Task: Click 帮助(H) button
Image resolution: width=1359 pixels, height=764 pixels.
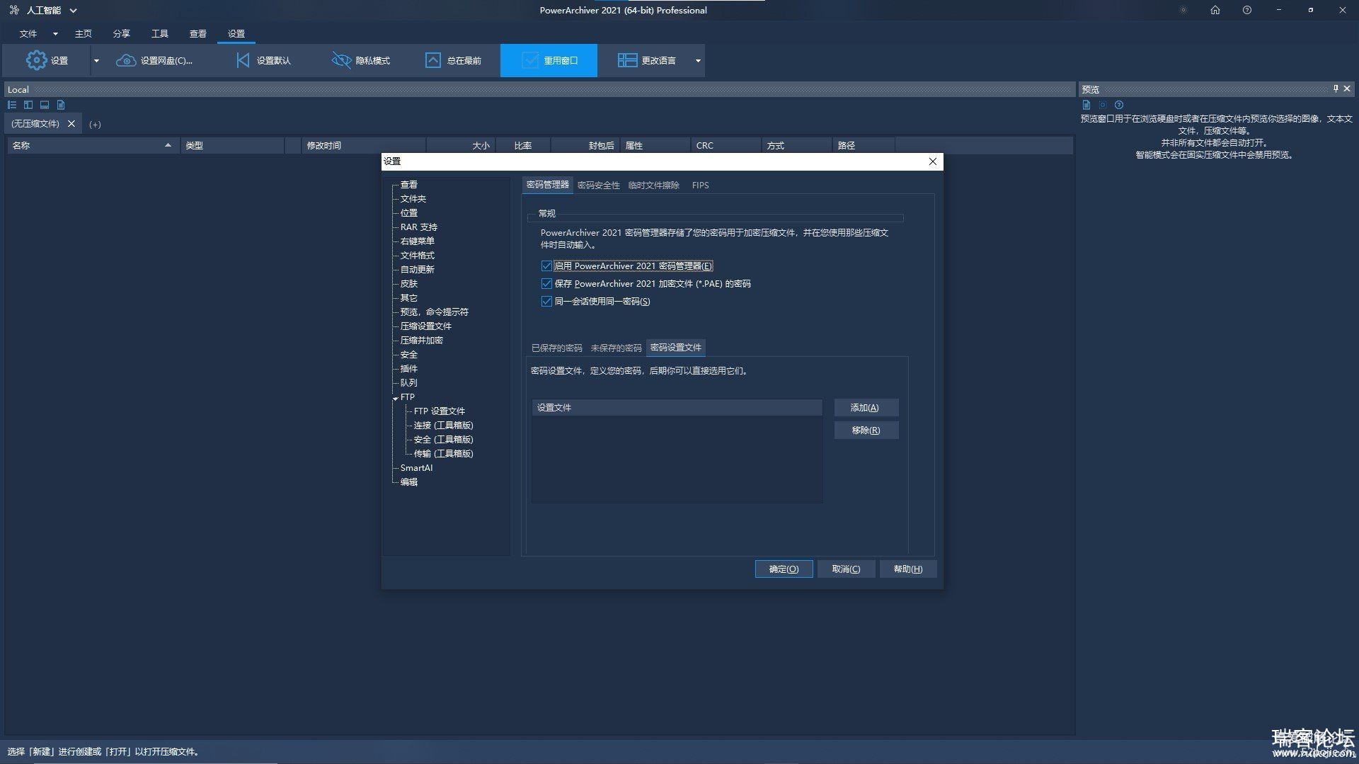Action: click(x=908, y=569)
